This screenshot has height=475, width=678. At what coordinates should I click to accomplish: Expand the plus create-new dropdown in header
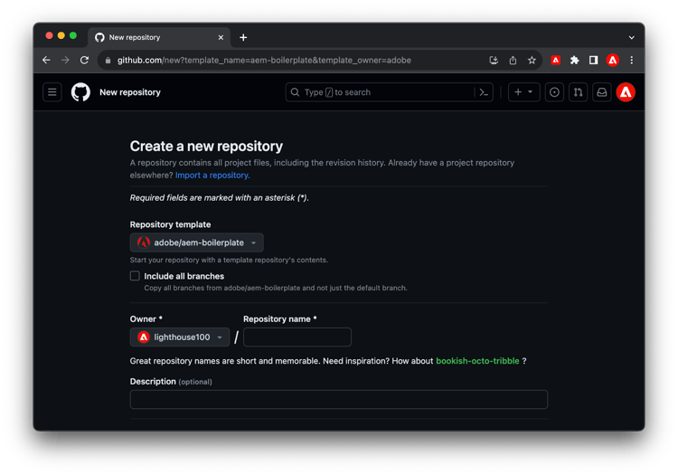[x=523, y=92]
